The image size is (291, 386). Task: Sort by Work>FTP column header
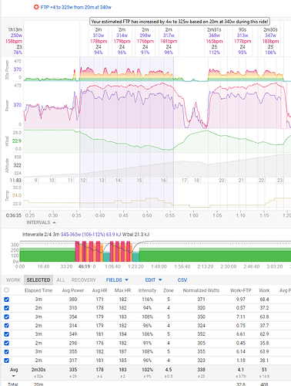click(x=241, y=290)
